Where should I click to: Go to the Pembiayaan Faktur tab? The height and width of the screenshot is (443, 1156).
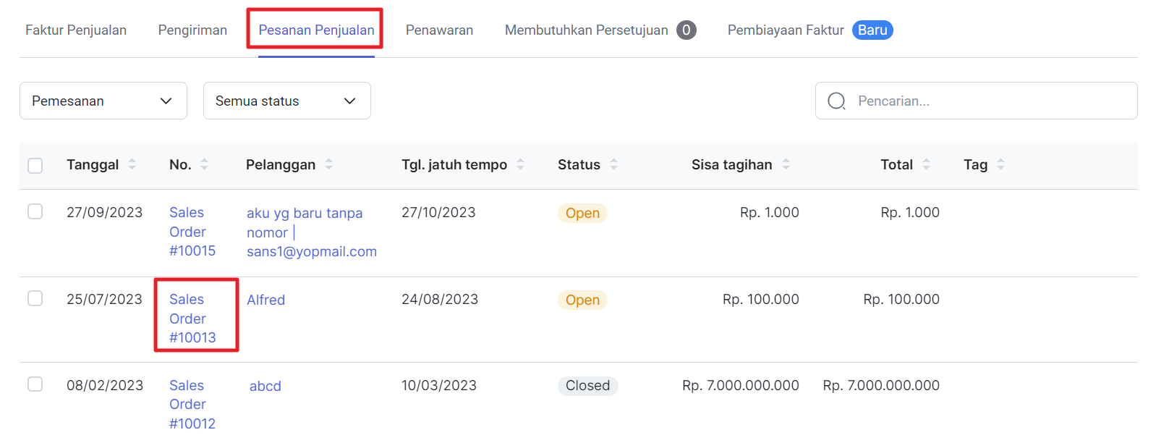[x=786, y=30]
